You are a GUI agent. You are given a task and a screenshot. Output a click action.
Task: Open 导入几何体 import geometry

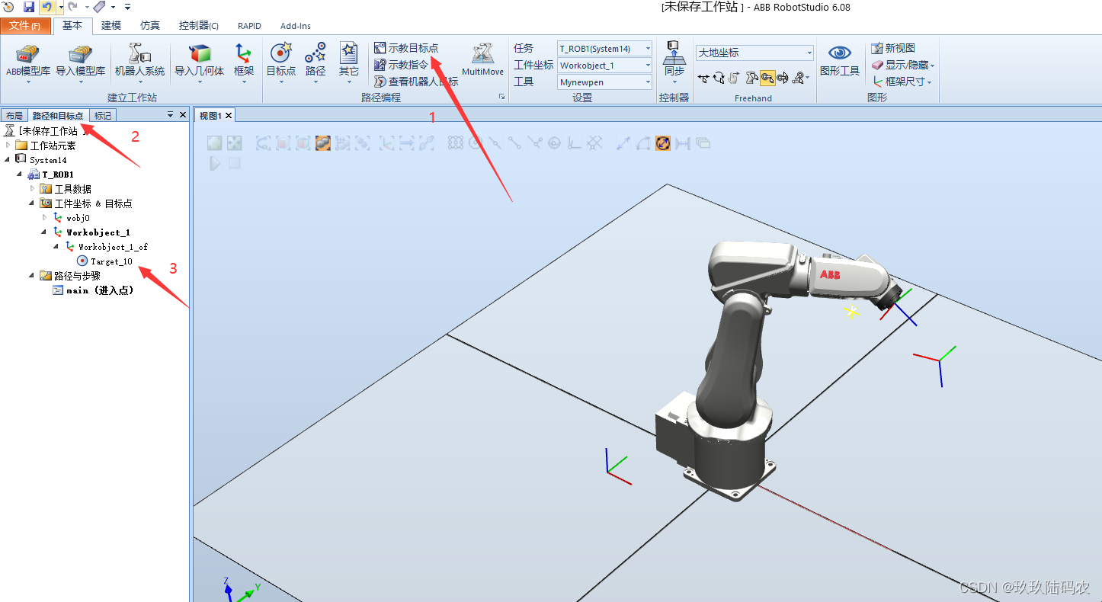[200, 61]
